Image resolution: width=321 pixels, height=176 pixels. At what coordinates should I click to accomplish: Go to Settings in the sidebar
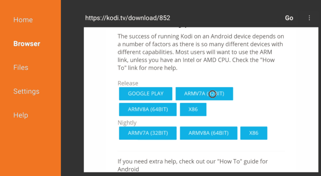click(26, 91)
